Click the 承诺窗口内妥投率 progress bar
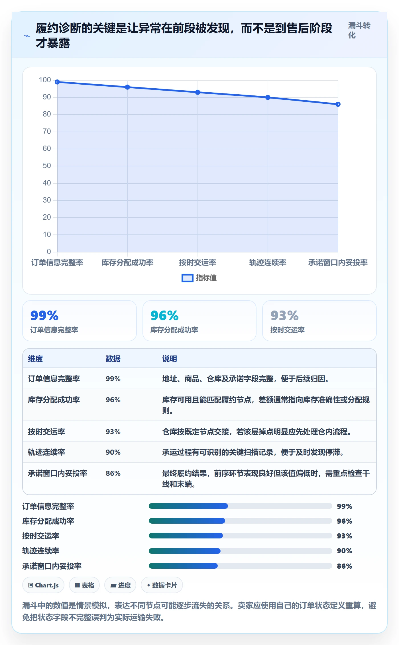 click(240, 566)
